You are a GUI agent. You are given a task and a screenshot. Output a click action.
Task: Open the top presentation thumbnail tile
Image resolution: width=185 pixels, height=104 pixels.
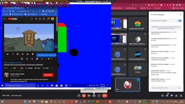pyautogui.click(x=119, y=24)
